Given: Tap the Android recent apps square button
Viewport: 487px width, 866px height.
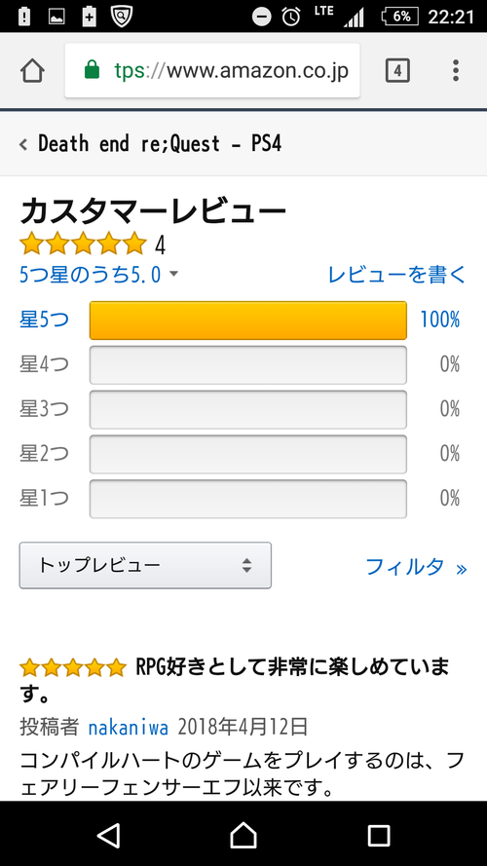Looking at the screenshot, I should tap(379, 836).
